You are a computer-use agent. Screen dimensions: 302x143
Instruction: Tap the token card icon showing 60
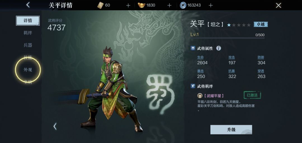[x=100, y=5]
